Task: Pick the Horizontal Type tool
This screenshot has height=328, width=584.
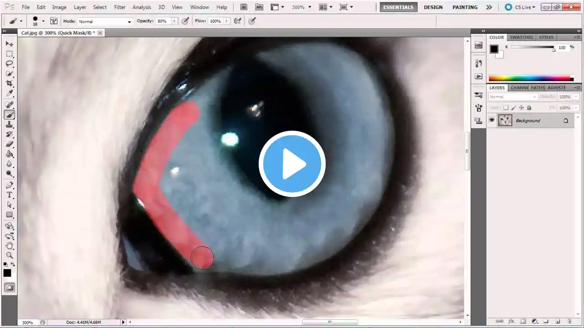Action: pos(9,195)
